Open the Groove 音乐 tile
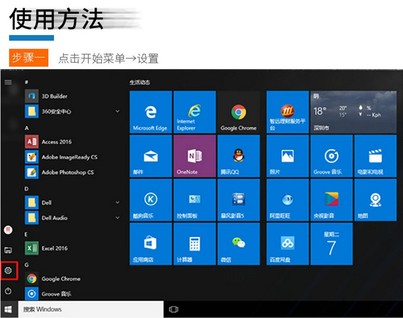403x318 pixels. click(332, 156)
